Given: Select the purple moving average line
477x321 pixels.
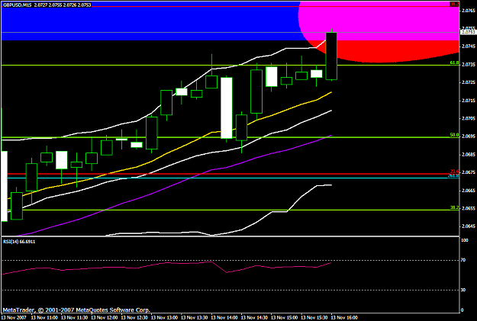Looking at the screenshot, I should tap(182, 182).
